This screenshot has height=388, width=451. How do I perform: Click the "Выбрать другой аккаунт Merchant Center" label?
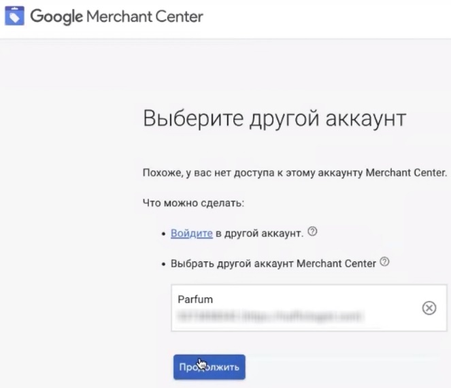pos(273,263)
